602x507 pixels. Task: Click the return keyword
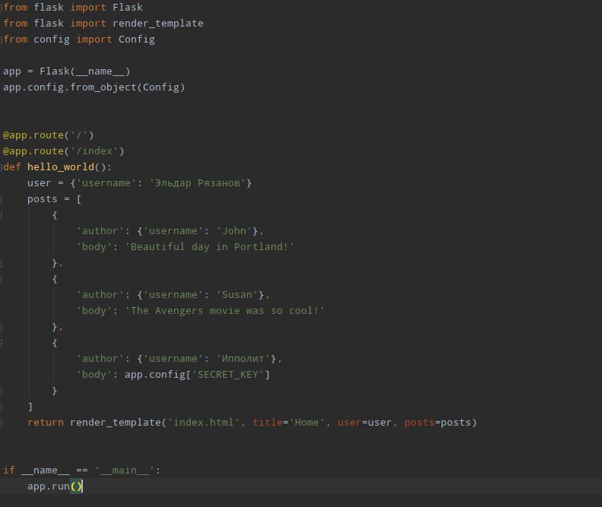click(x=46, y=423)
